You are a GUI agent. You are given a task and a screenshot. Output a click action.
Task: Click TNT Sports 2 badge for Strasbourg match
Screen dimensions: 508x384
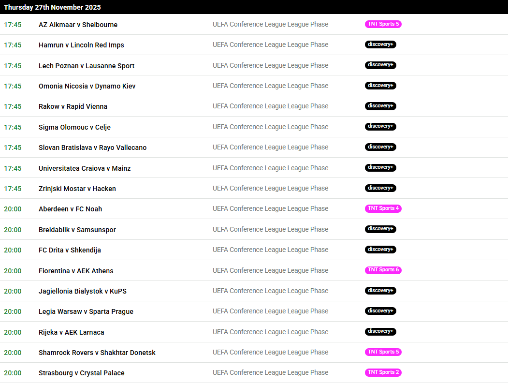383,372
